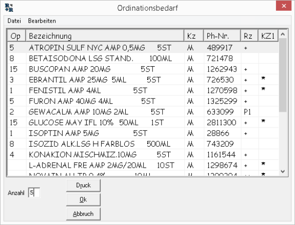Click Ph-Nr. value 489917
Screen dimensions: 295x225
220,48
